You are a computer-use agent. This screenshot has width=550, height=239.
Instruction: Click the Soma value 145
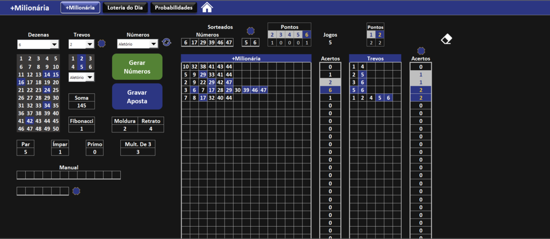click(82, 106)
